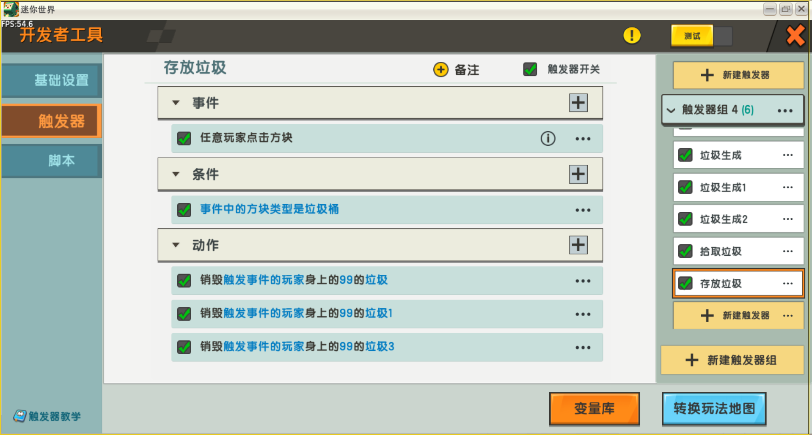Viewport: 812px width, 435px height.
Task: Open 触发器教学 tutorial book icon
Action: click(20, 416)
